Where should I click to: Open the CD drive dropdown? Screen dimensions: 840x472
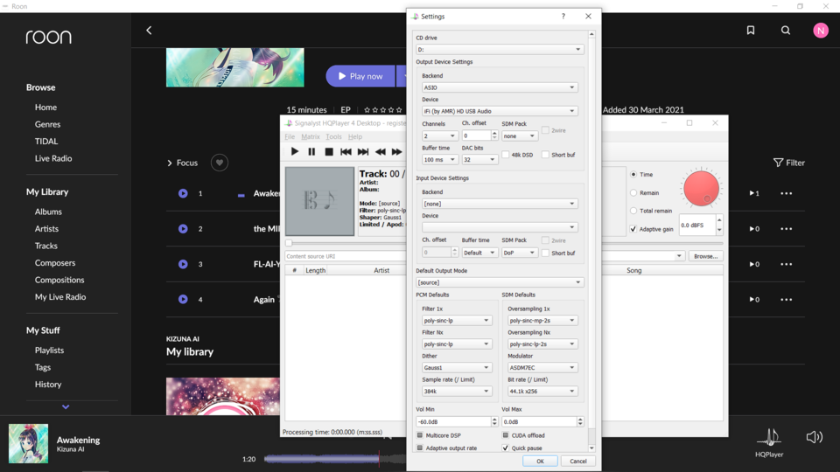[500, 49]
